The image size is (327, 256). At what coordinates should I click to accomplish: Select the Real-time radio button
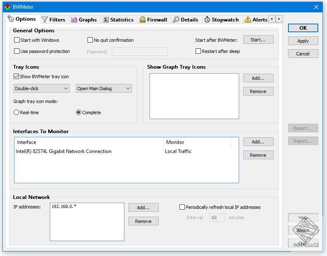16,112
